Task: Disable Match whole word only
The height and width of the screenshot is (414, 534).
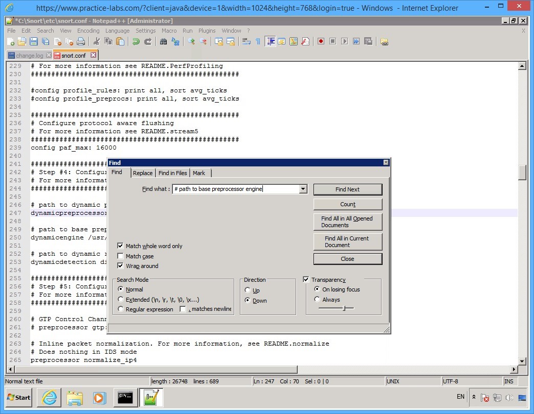Action: pyautogui.click(x=121, y=246)
